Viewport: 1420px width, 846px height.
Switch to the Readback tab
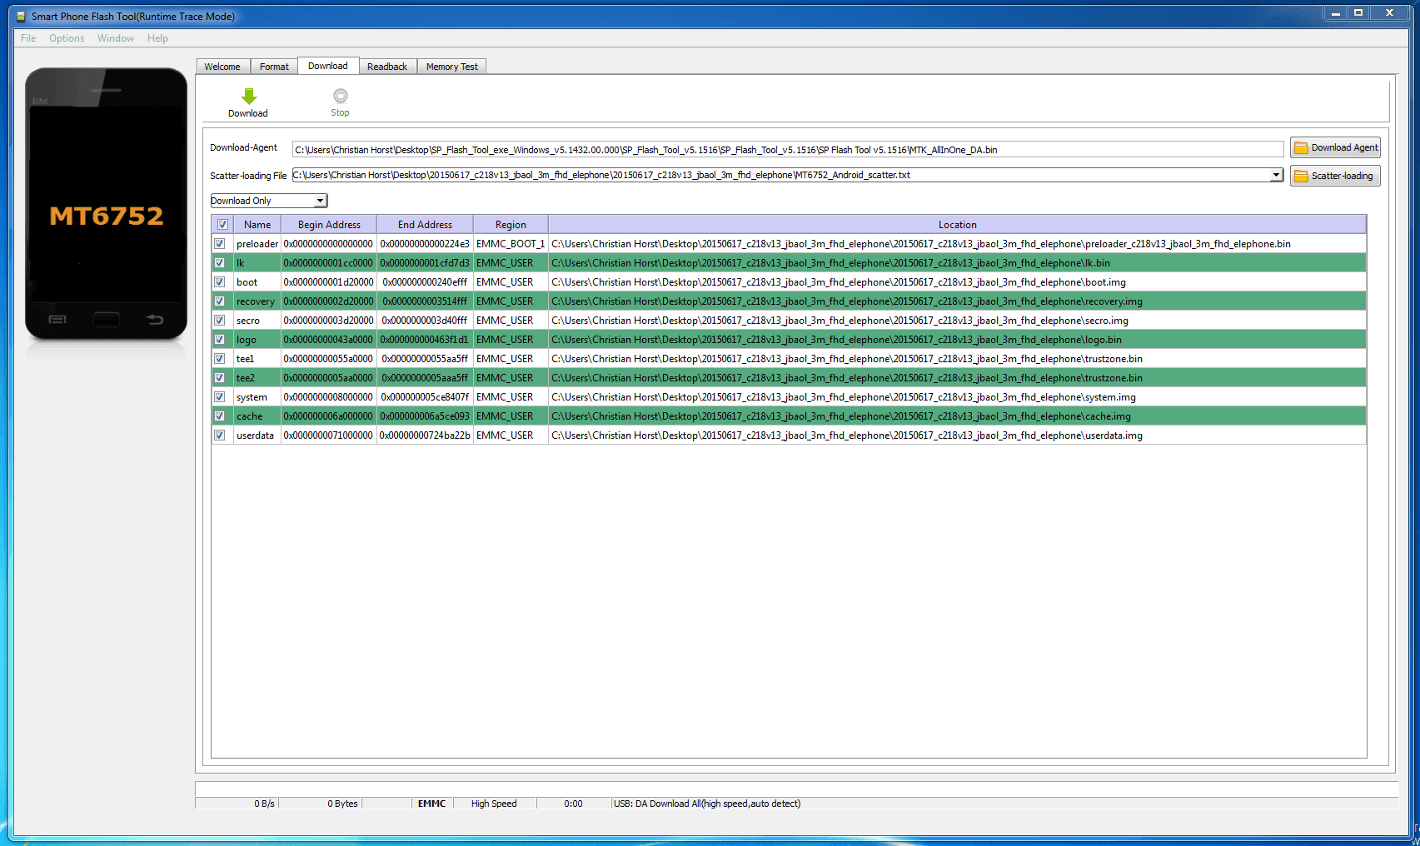coord(386,67)
